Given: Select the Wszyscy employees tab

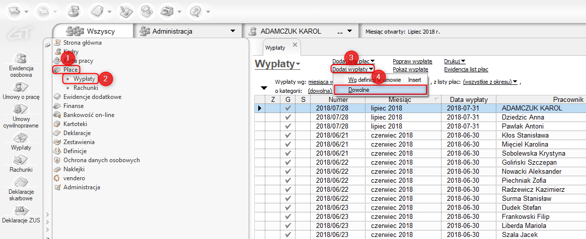Looking at the screenshot, I should click(93, 31).
